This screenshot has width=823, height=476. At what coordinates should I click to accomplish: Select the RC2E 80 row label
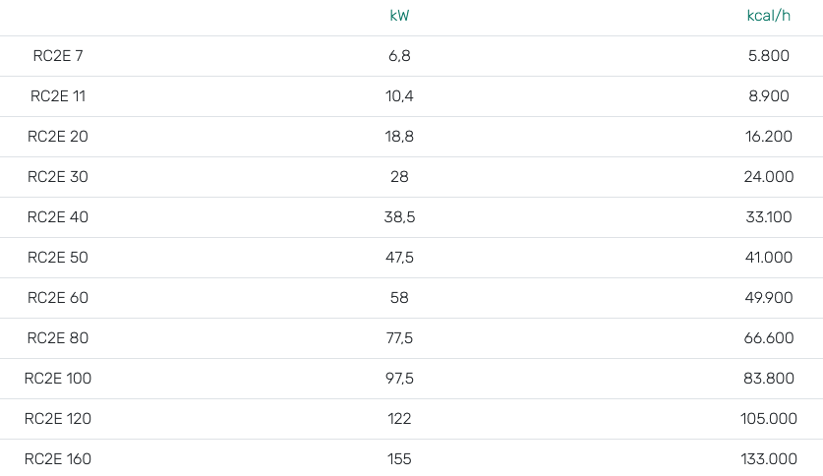point(58,338)
